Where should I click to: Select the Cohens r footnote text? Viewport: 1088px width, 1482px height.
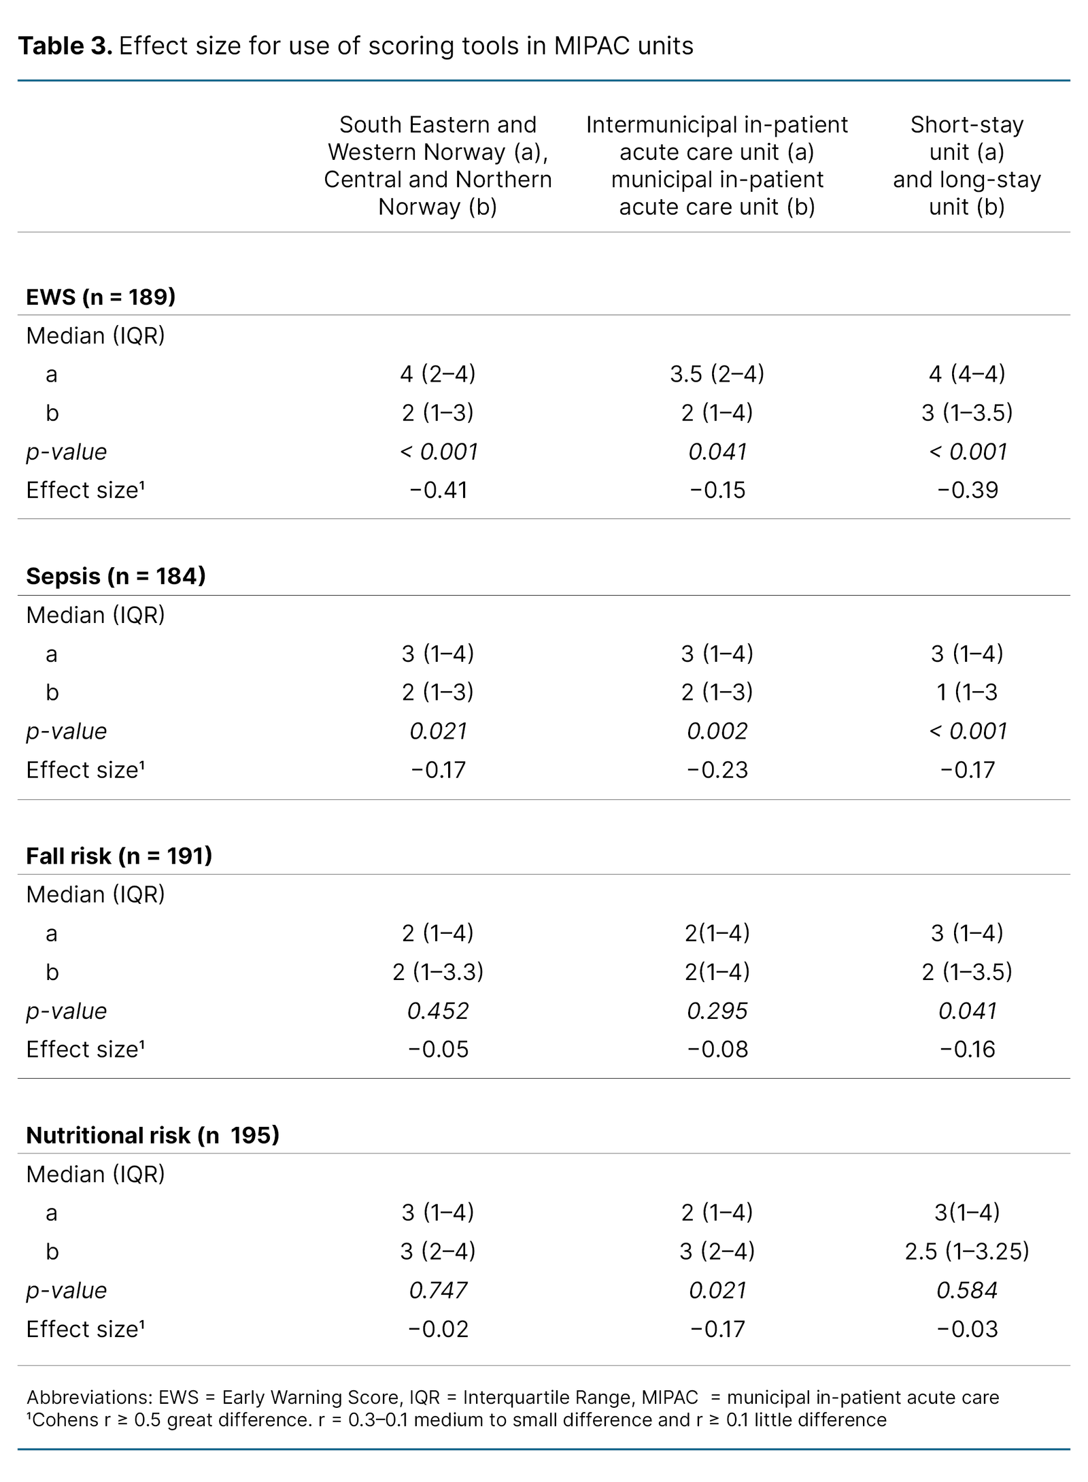(456, 1419)
